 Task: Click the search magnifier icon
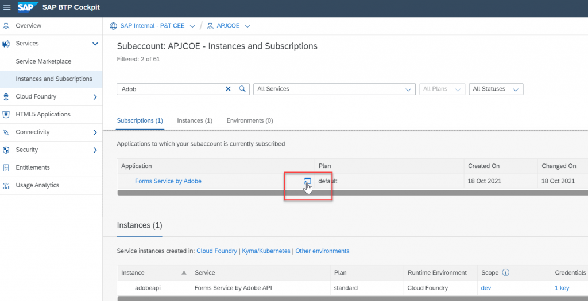pyautogui.click(x=242, y=89)
